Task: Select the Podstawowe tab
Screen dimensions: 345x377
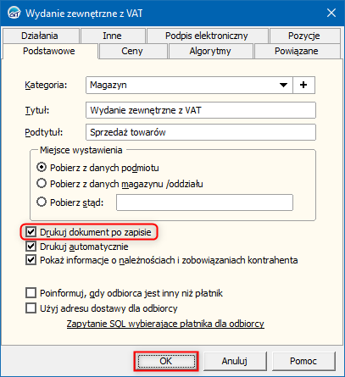Action: (49, 51)
